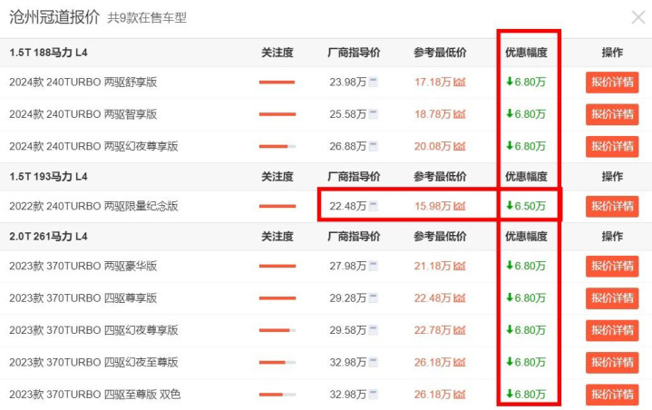Click the 沧州冠道报价 title
The width and height of the screenshot is (652, 410).
coord(54,17)
